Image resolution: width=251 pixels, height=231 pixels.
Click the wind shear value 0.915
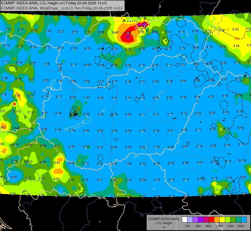coord(15,145)
